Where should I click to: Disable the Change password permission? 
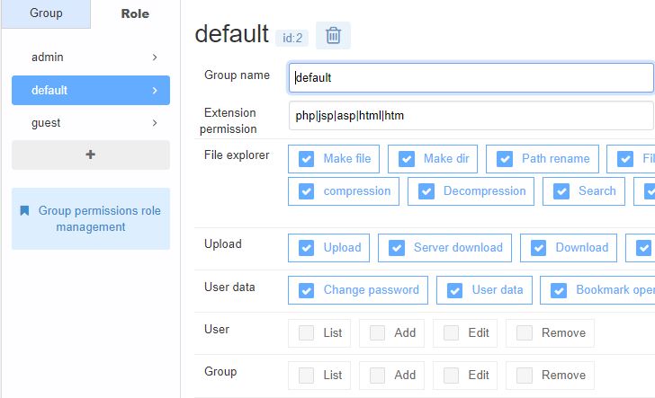point(306,290)
